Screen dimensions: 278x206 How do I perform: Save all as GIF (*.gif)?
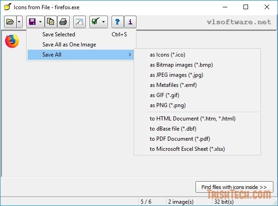pyautogui.click(x=197, y=95)
